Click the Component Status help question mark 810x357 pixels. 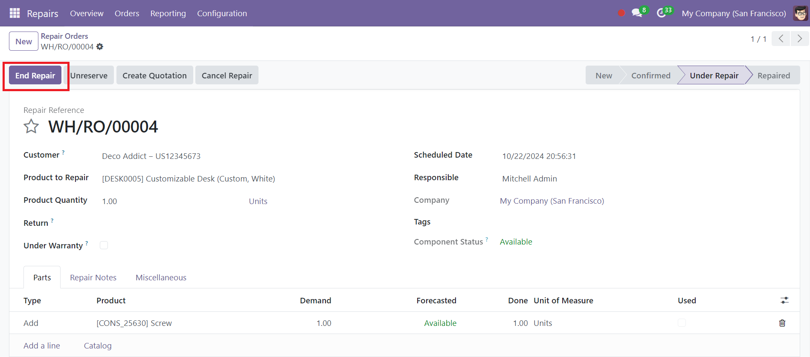tap(487, 239)
